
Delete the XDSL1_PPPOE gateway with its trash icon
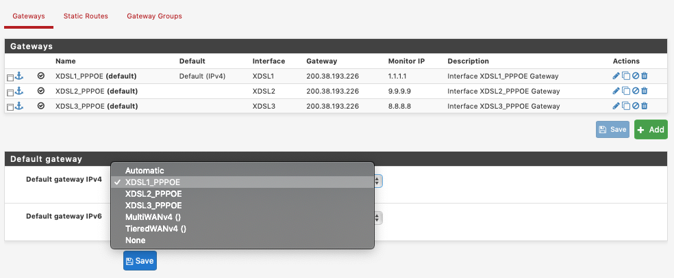click(644, 76)
